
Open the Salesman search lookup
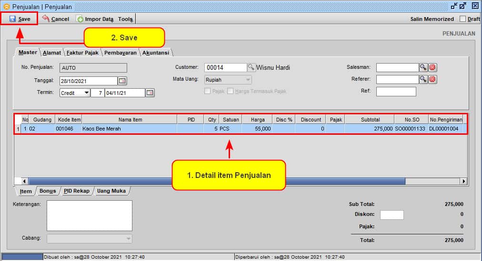(423, 67)
